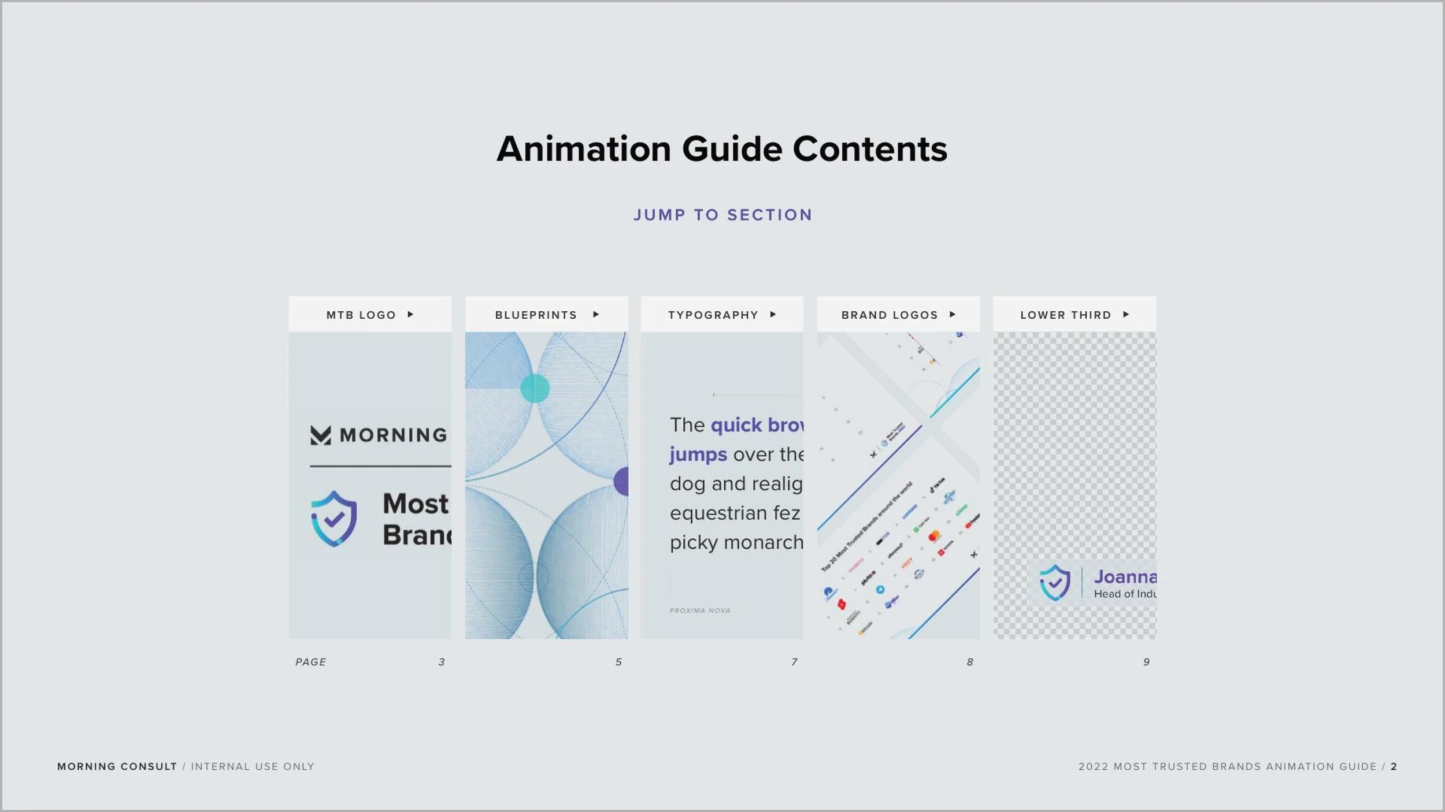Click the arrow next to TYPOGRAPHY
The width and height of the screenshot is (1445, 812).
tap(773, 315)
